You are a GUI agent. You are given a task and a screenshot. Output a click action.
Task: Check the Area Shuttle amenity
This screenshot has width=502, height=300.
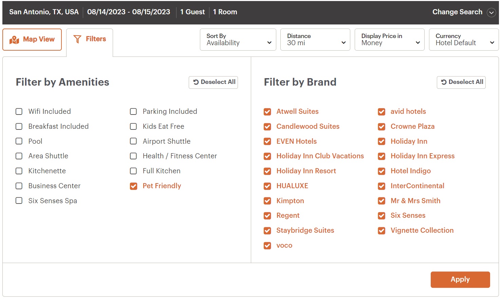pyautogui.click(x=19, y=156)
